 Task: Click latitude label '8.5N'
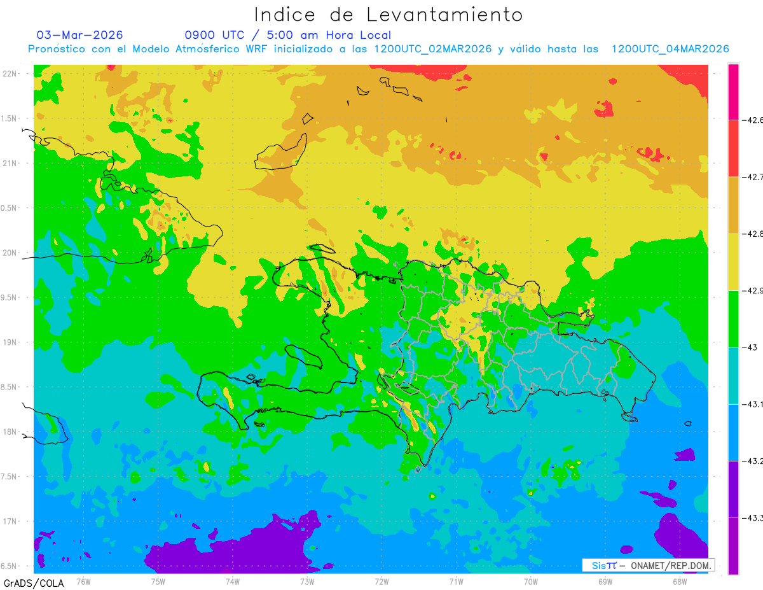coord(8,388)
